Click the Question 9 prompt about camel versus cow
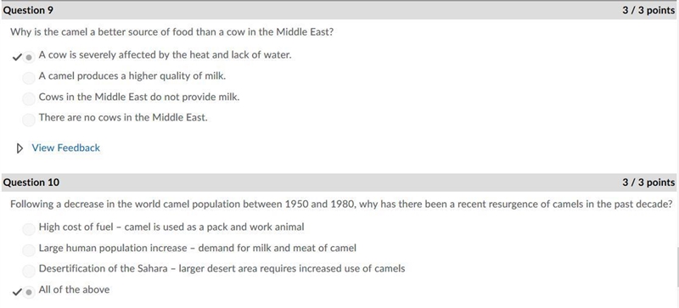The width and height of the screenshot is (679, 308). (172, 32)
